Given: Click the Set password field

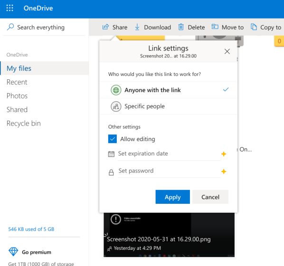Looking at the screenshot, I should point(169,171).
